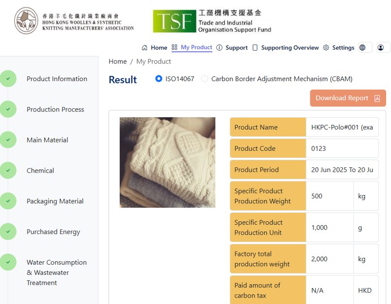Click the Packaging Material step checkmark

click(x=8, y=201)
